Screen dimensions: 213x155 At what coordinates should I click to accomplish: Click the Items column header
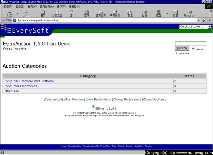pyautogui.click(x=190, y=76)
